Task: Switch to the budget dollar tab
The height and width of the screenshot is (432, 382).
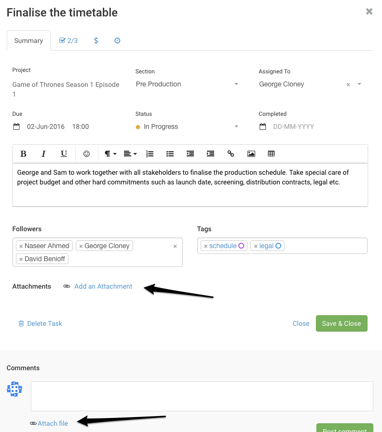Action: (95, 41)
